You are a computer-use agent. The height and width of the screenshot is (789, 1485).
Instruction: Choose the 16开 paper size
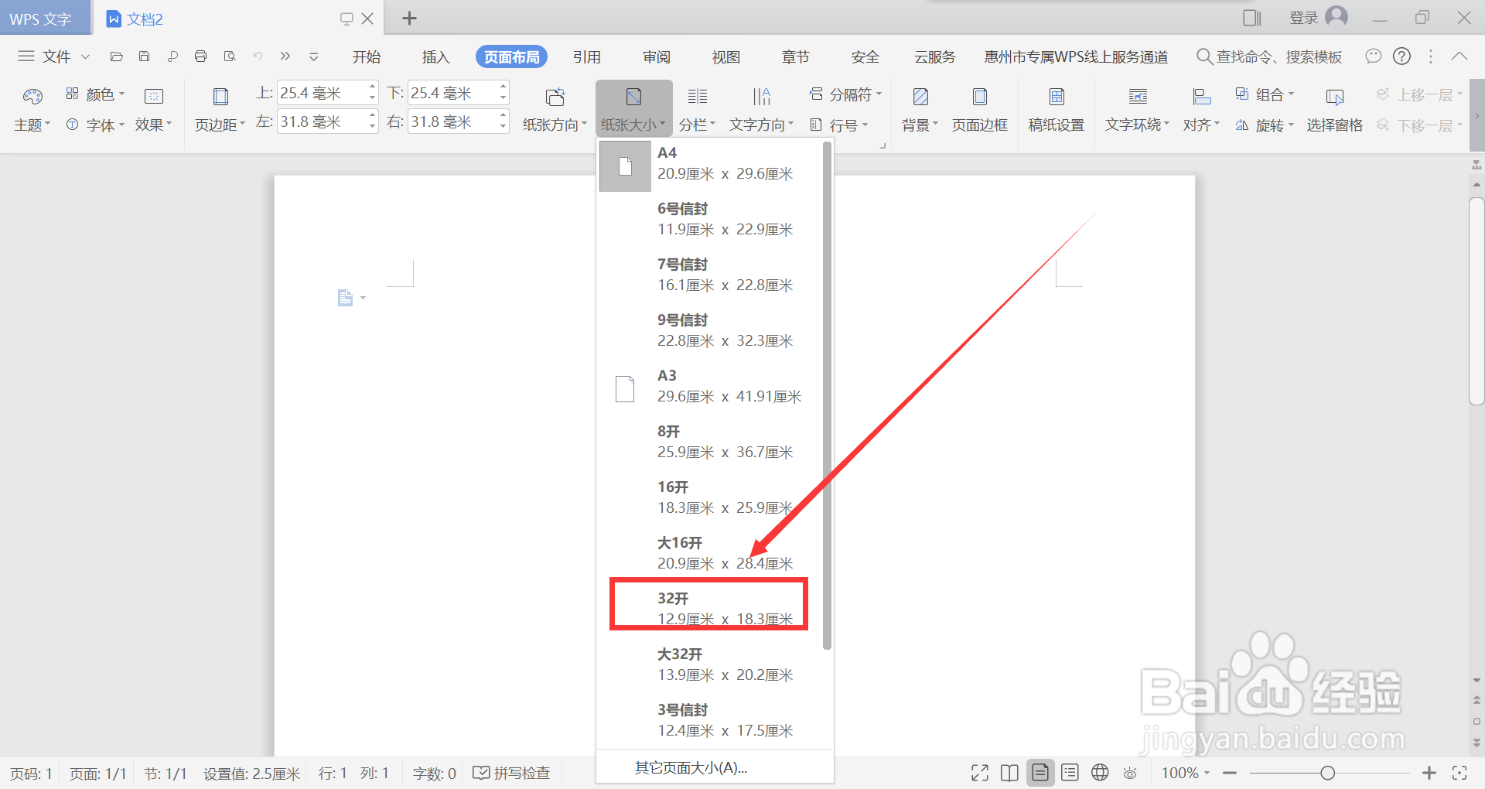710,498
